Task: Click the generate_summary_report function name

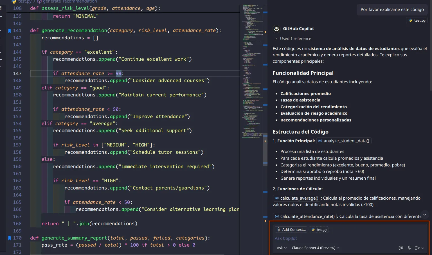Action: (74, 238)
